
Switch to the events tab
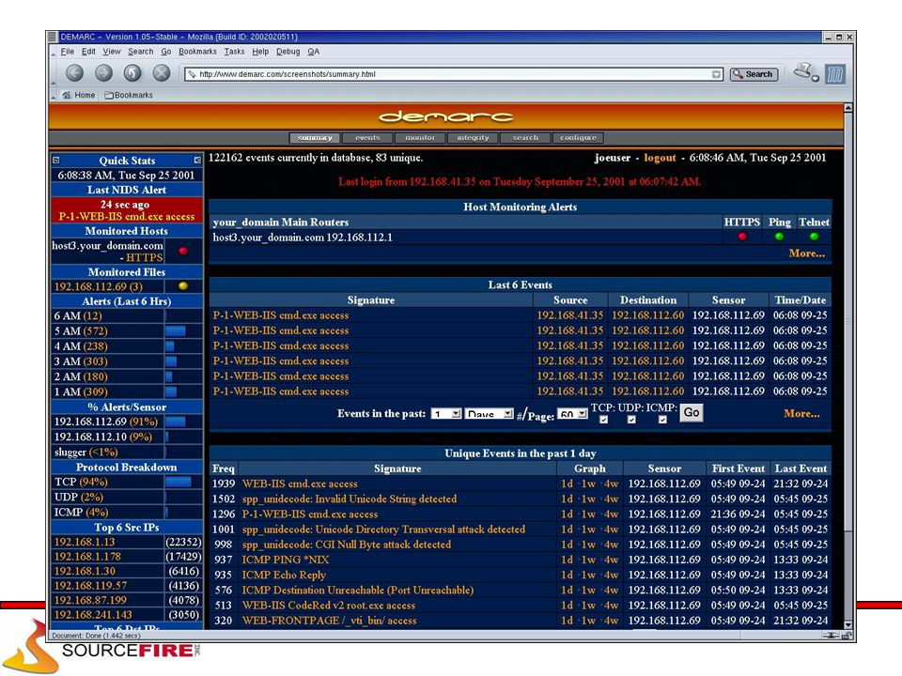(x=367, y=138)
